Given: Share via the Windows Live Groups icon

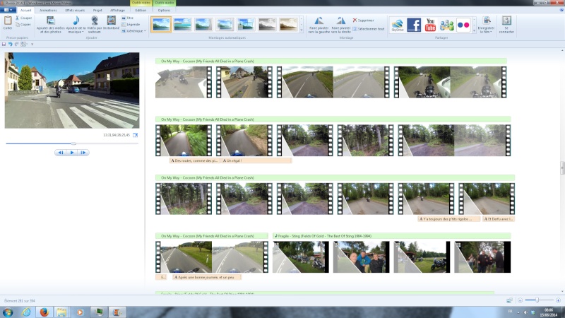Looking at the screenshot, I should 447,25.
